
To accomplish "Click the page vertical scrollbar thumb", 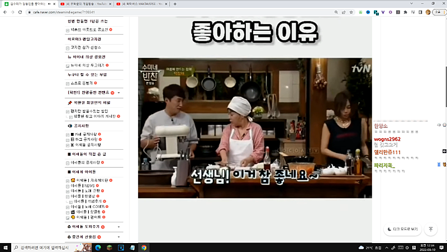I will point(445,87).
